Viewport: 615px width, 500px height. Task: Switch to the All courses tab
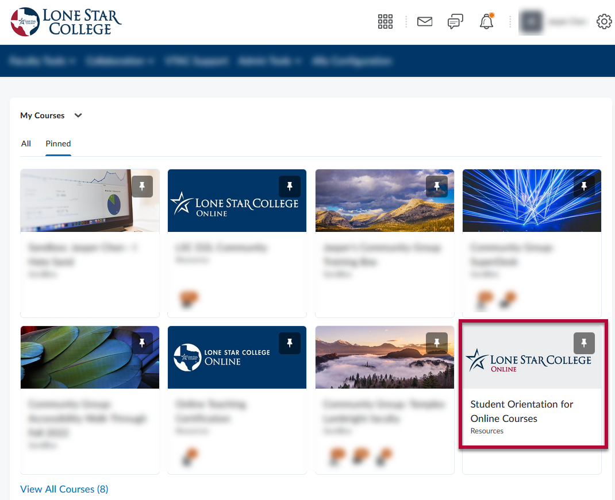(x=26, y=144)
